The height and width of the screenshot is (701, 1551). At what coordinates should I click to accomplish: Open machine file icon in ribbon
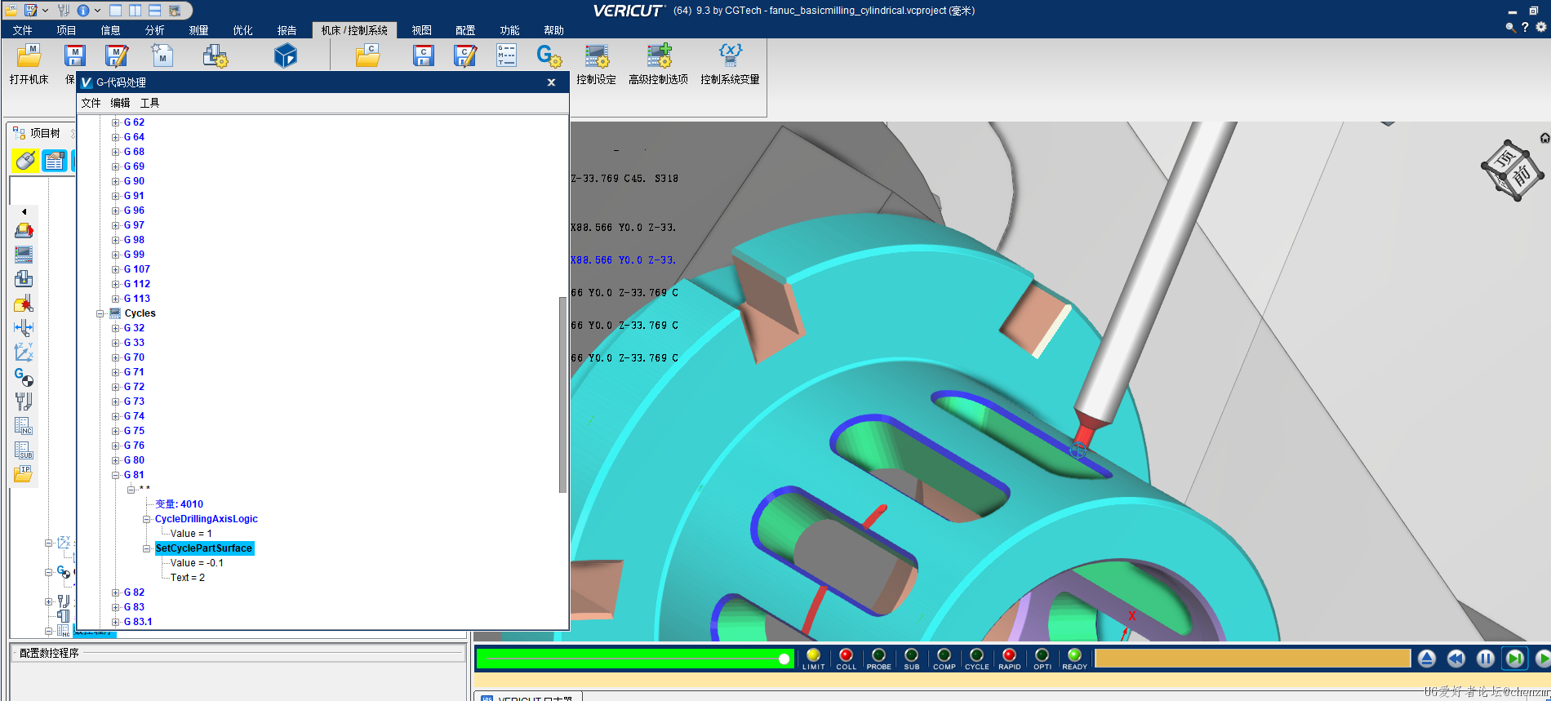pyautogui.click(x=29, y=55)
